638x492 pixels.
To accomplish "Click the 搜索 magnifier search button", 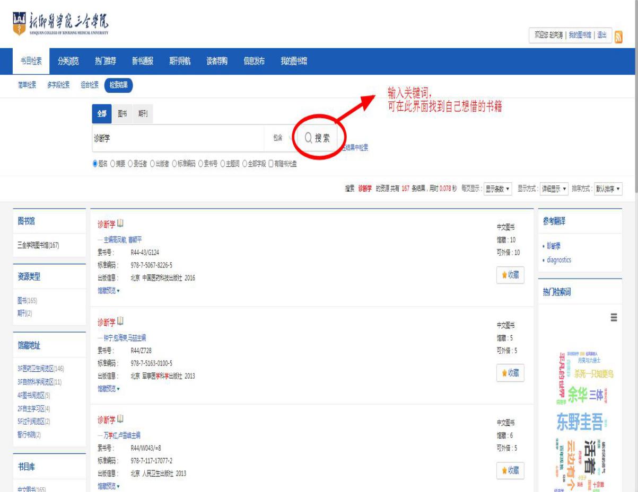I will click(x=317, y=138).
